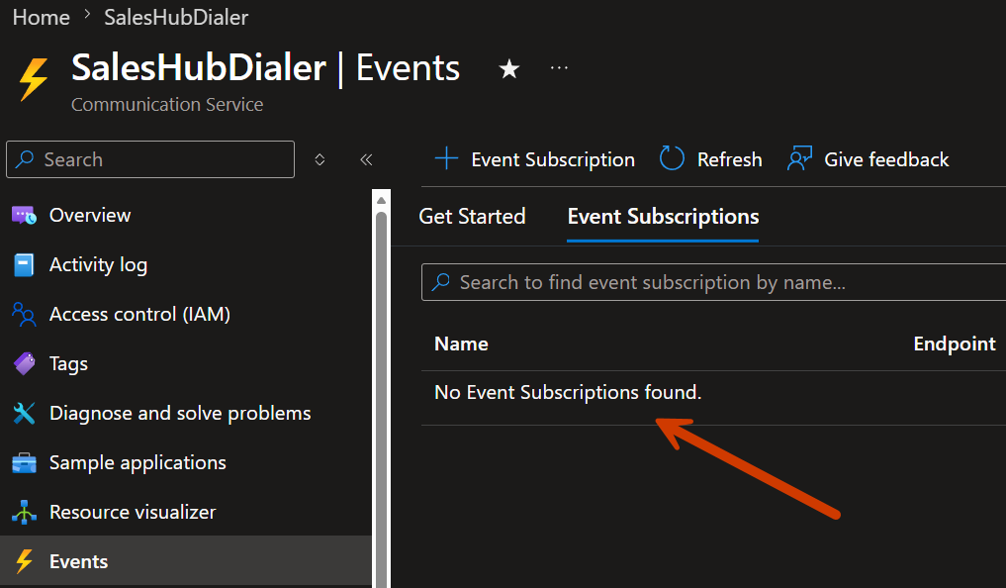Open Sample applications
The width and height of the screenshot is (1006, 588).
click(186, 462)
